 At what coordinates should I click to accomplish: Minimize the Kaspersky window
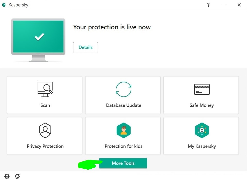(x=224, y=5)
